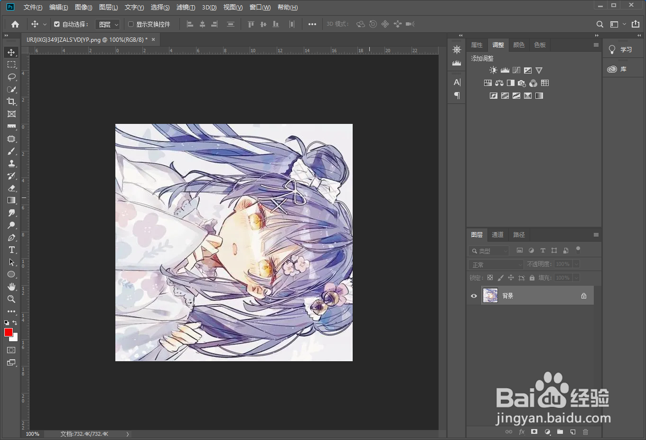The image size is (646, 440).
Task: Open the 不透明度 opacity dropdown arrow
Action: coord(576,264)
